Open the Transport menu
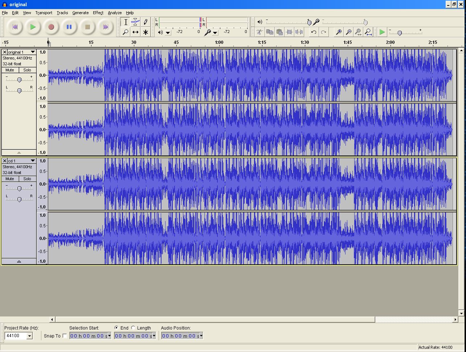The width and height of the screenshot is (466, 352). pyautogui.click(x=44, y=13)
